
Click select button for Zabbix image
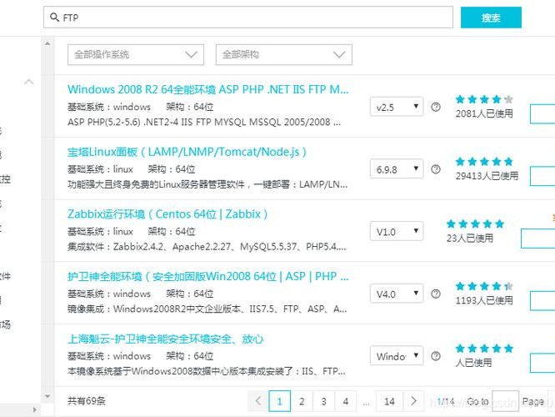coord(538,239)
